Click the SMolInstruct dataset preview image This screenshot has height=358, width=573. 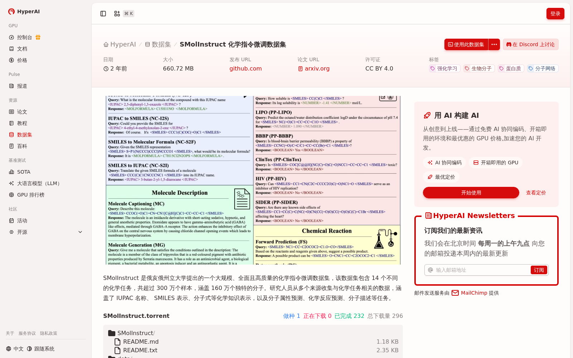(253, 180)
